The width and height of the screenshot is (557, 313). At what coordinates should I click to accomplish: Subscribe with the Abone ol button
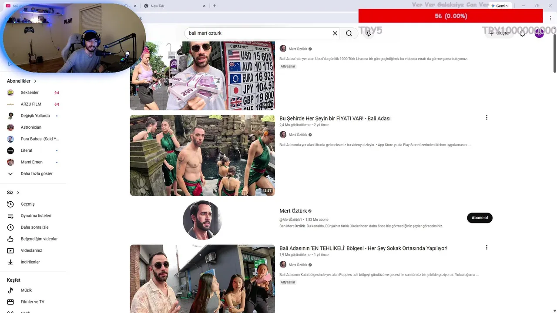click(x=480, y=218)
